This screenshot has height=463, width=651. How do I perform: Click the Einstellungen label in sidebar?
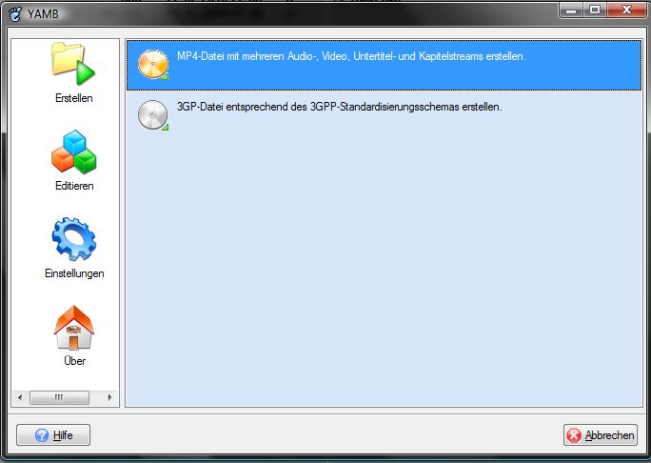pyautogui.click(x=74, y=273)
